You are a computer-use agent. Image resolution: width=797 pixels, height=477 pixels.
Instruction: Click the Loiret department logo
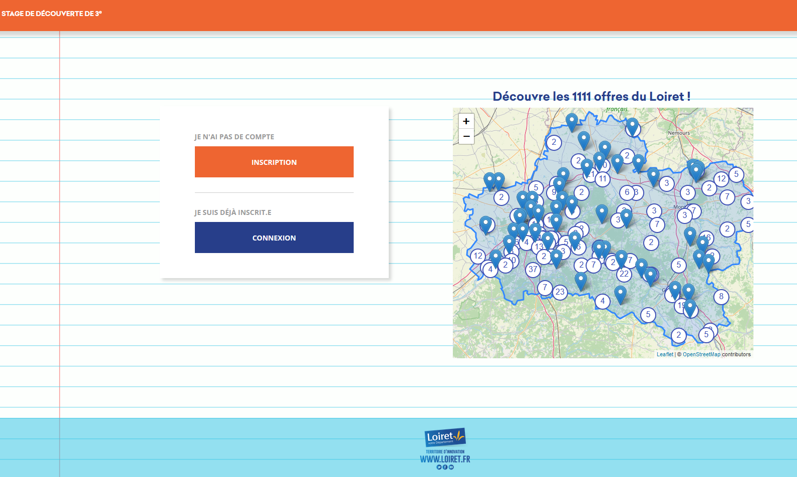click(x=445, y=437)
